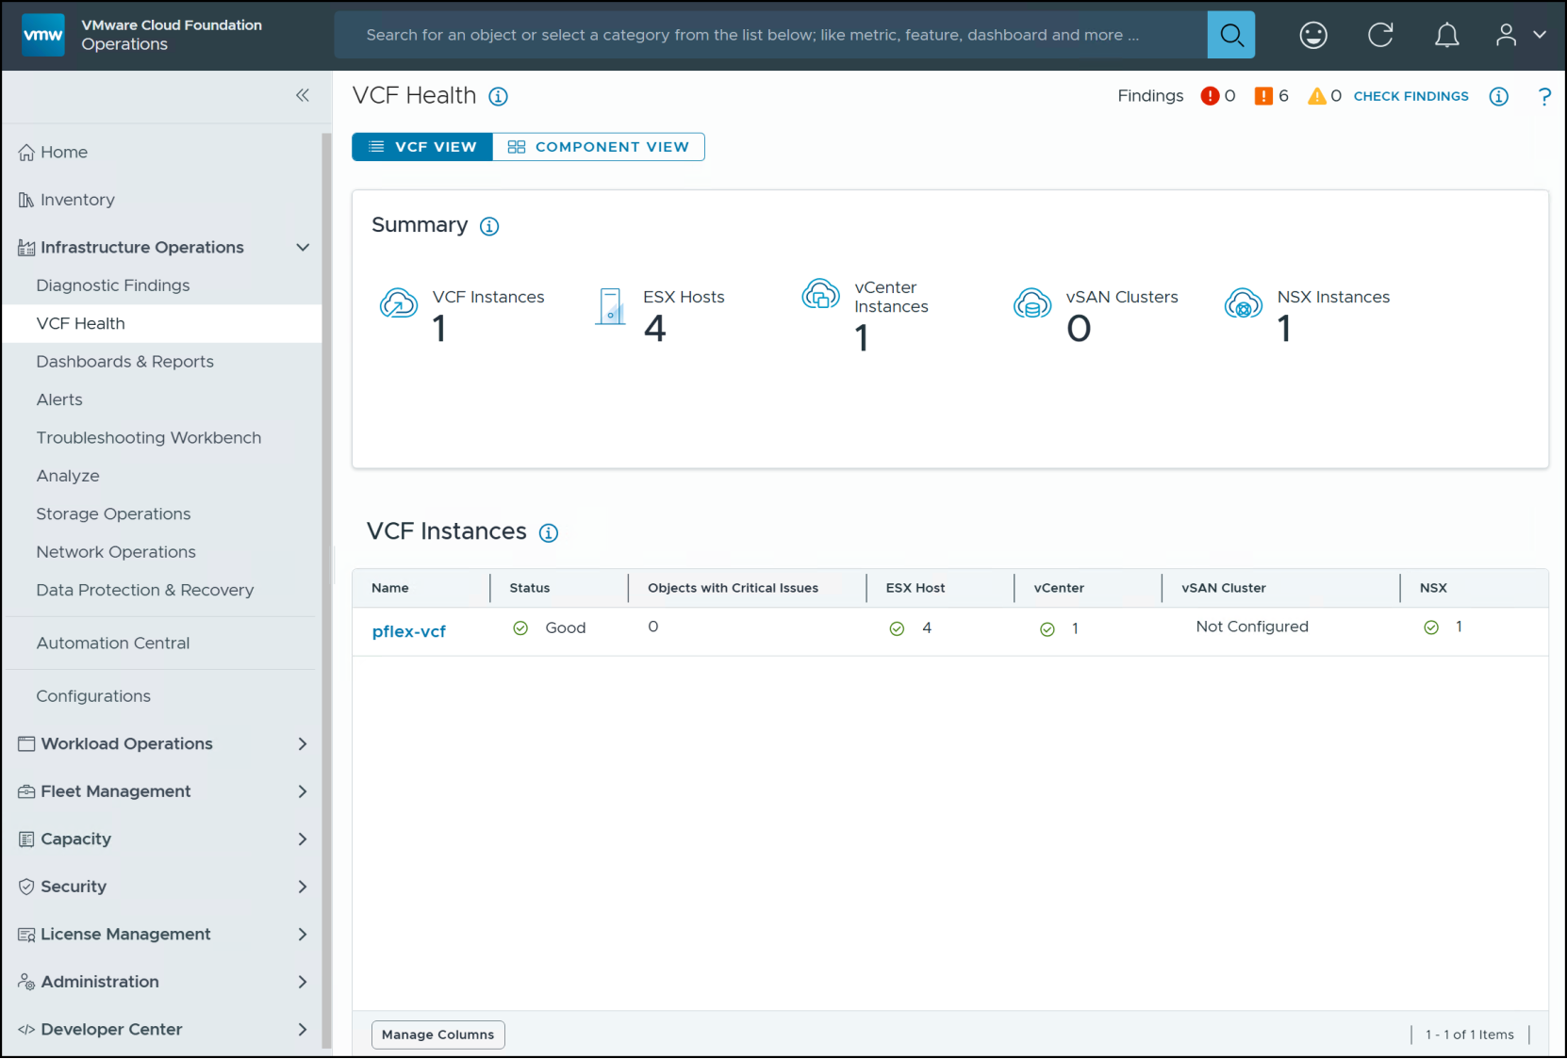The width and height of the screenshot is (1567, 1059).
Task: Click the critical findings red icon
Action: point(1211,96)
